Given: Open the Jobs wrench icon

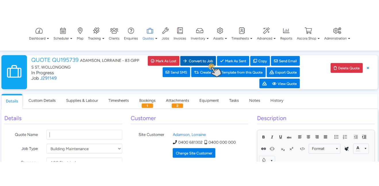Looking at the screenshot, I should click(165, 31).
